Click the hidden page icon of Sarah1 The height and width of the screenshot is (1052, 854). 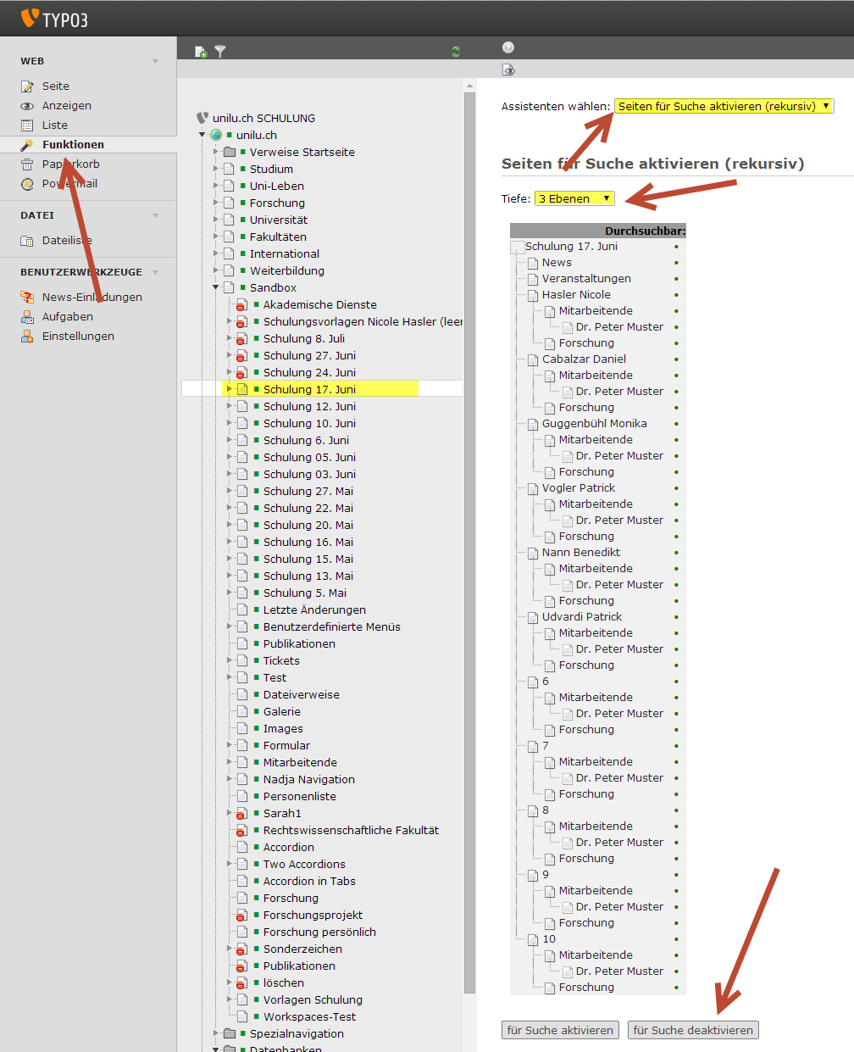click(242, 813)
